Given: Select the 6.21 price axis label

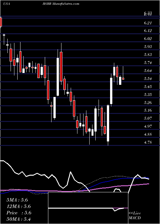Looking at the screenshot, I should [x=148, y=23].
